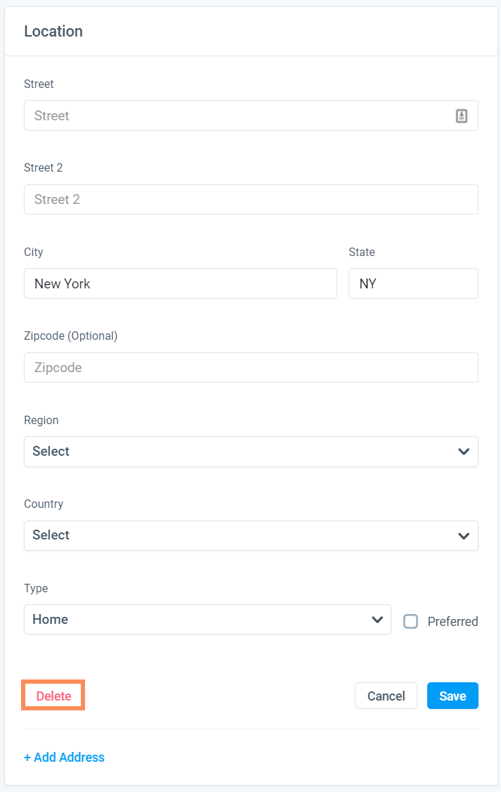The width and height of the screenshot is (501, 792).
Task: Focus the Street 2 input field
Action: coord(251,200)
